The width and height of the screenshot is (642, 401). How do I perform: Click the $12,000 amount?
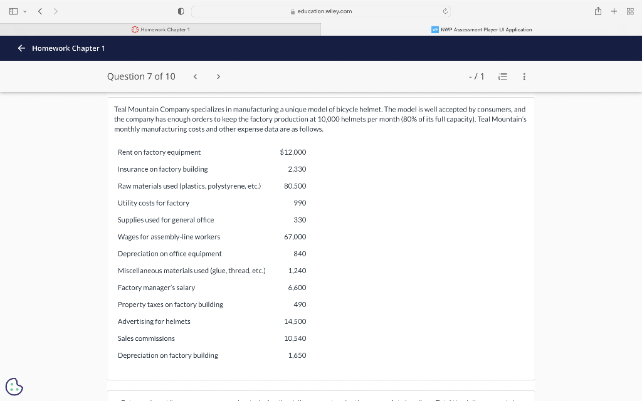(x=293, y=152)
